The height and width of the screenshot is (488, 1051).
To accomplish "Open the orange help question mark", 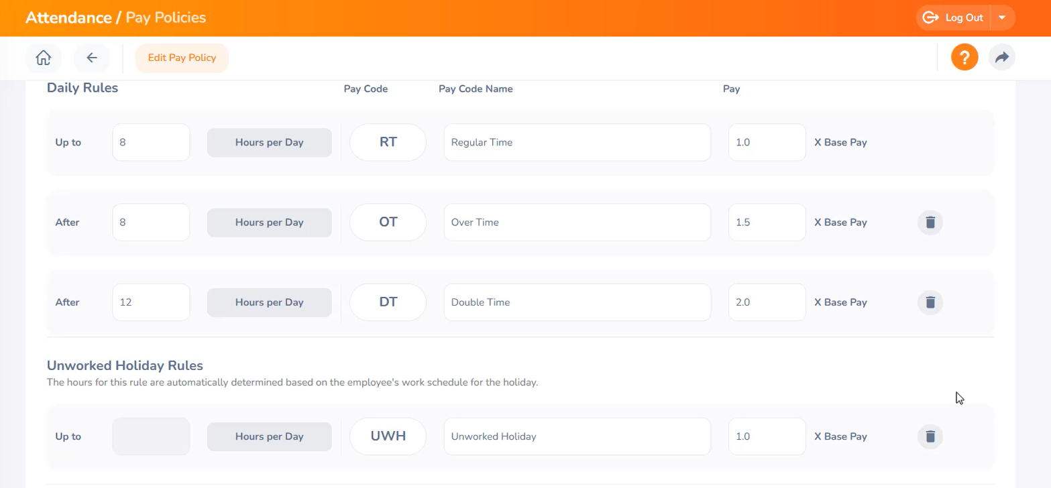I will (x=964, y=58).
